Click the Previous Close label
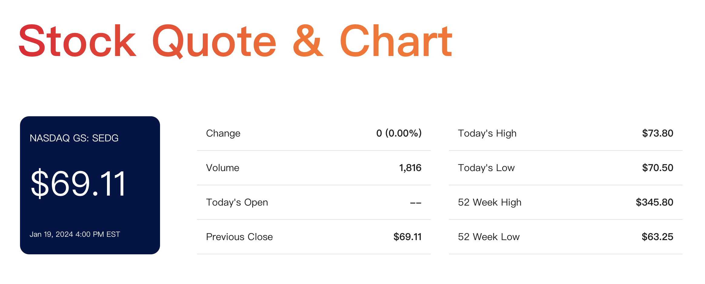The height and width of the screenshot is (284, 705). [x=239, y=237]
